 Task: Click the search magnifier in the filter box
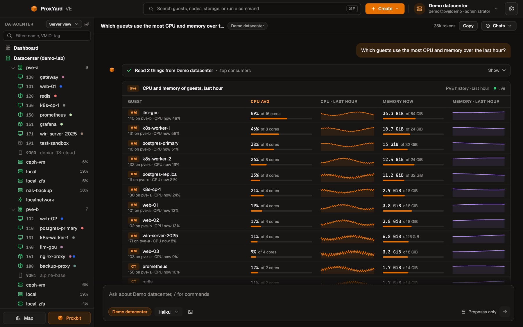10,36
